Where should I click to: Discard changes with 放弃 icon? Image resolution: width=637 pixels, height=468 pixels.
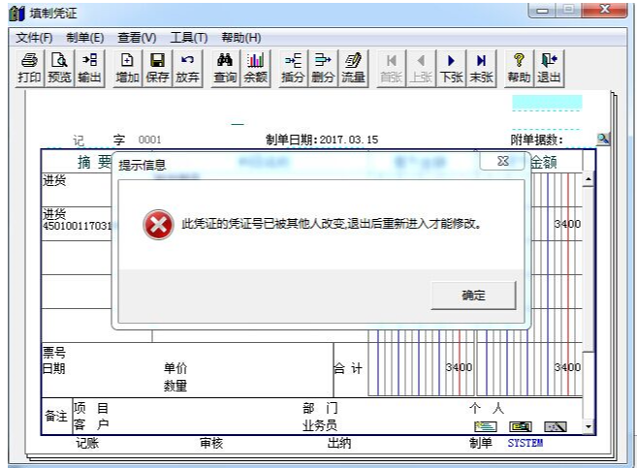[x=187, y=68]
